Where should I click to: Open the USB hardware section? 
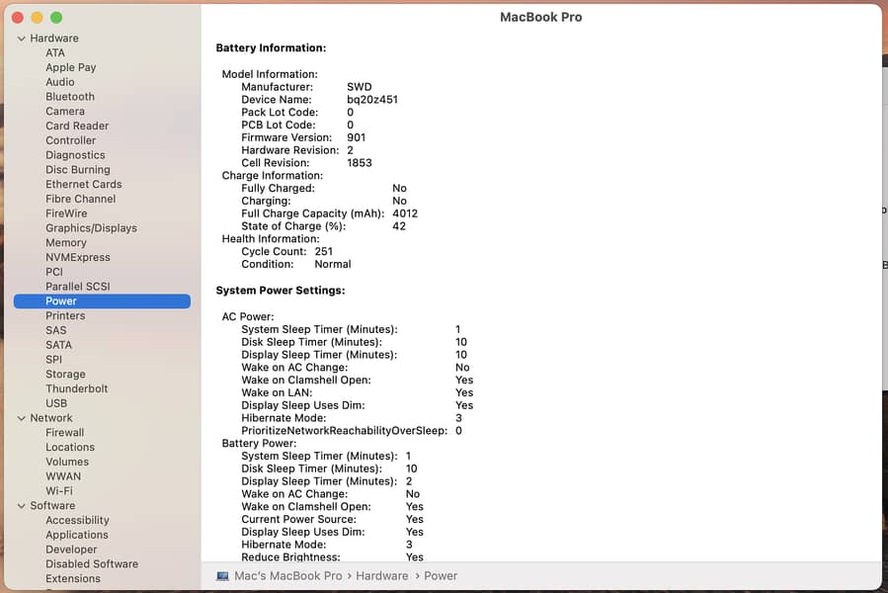56,403
